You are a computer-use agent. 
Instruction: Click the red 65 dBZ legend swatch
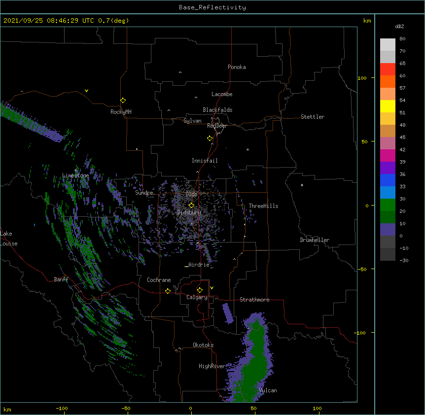(x=388, y=69)
